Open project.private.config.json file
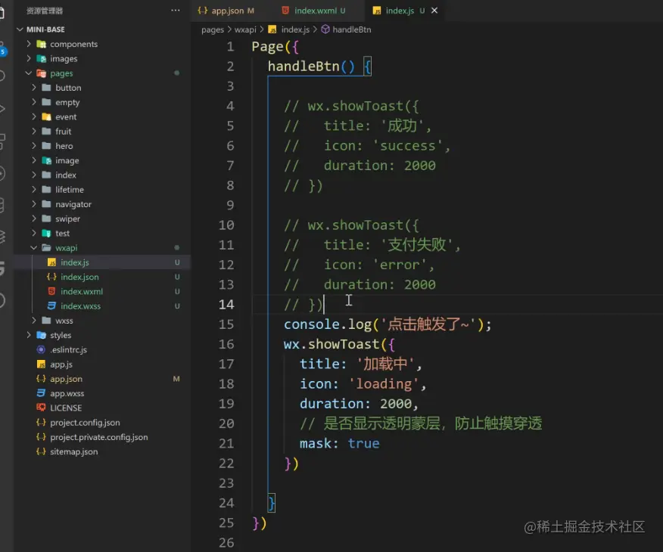 [x=99, y=437]
